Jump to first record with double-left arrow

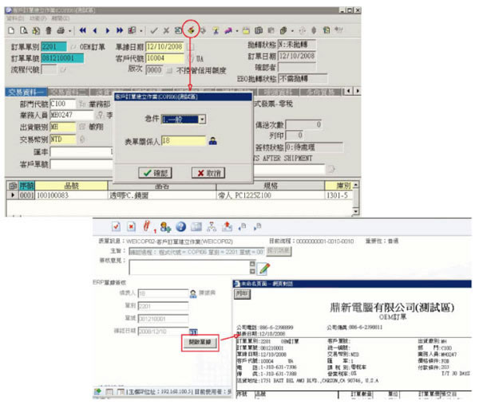click(82, 30)
